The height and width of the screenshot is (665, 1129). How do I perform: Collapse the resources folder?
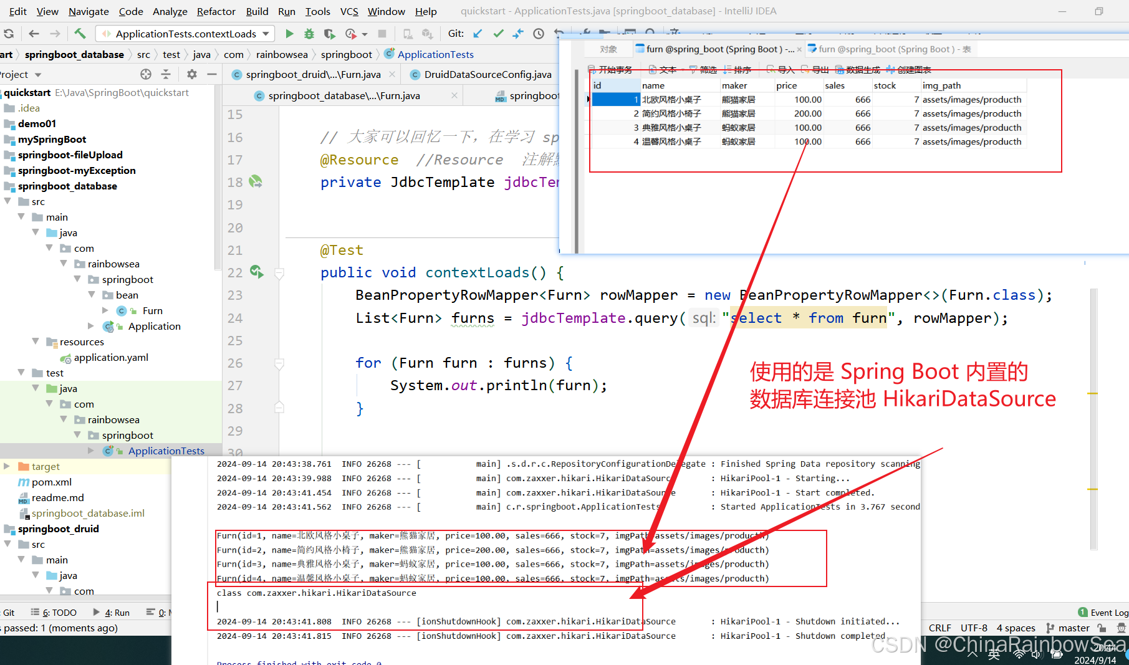tap(36, 342)
